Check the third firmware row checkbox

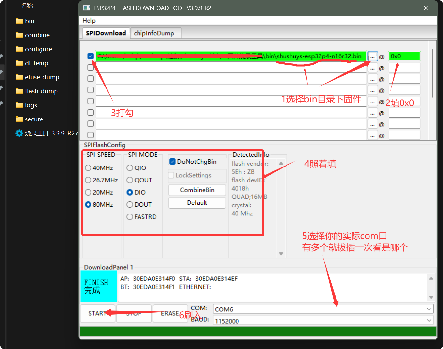coord(91,79)
